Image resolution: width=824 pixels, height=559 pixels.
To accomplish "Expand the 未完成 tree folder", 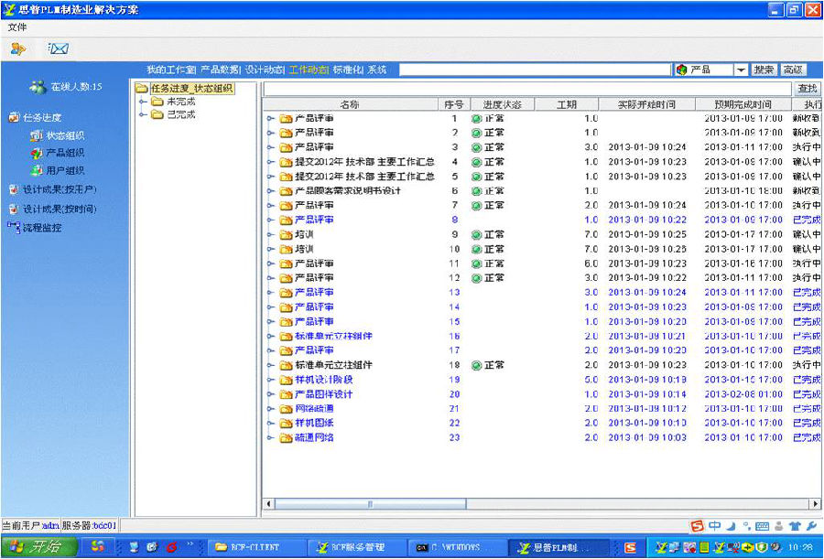I will pyautogui.click(x=143, y=102).
